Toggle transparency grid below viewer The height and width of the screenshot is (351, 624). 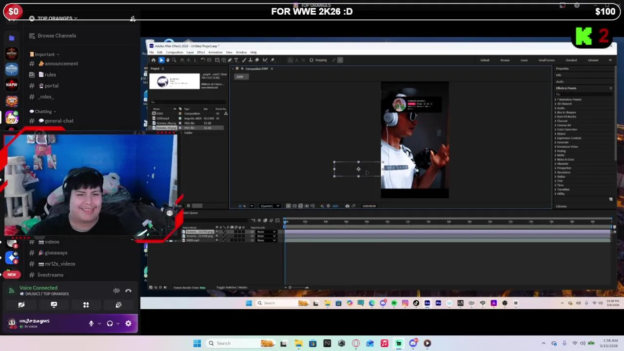[294, 206]
